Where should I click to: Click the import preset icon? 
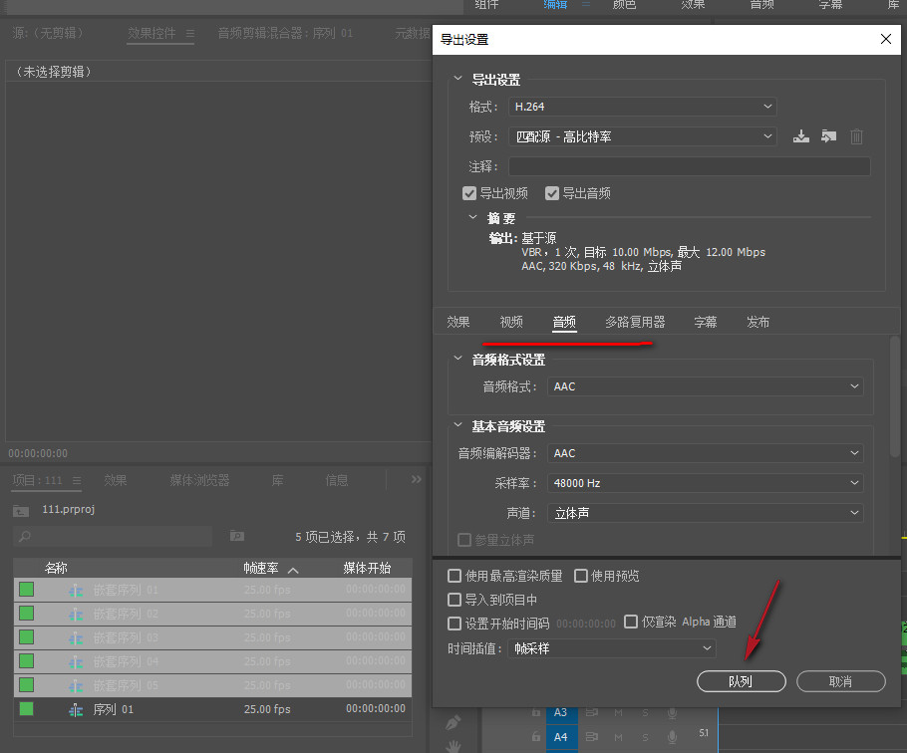[x=828, y=136]
